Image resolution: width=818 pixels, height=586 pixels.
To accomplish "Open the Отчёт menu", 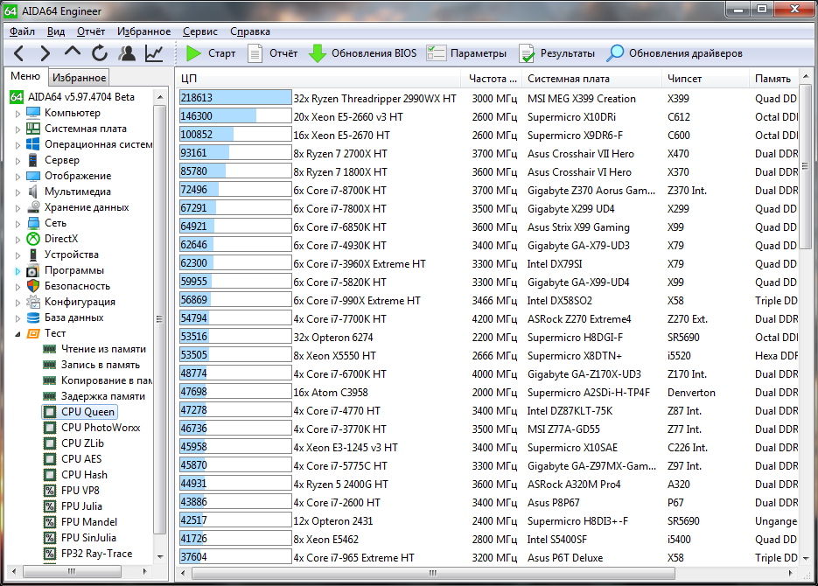I will [x=91, y=31].
